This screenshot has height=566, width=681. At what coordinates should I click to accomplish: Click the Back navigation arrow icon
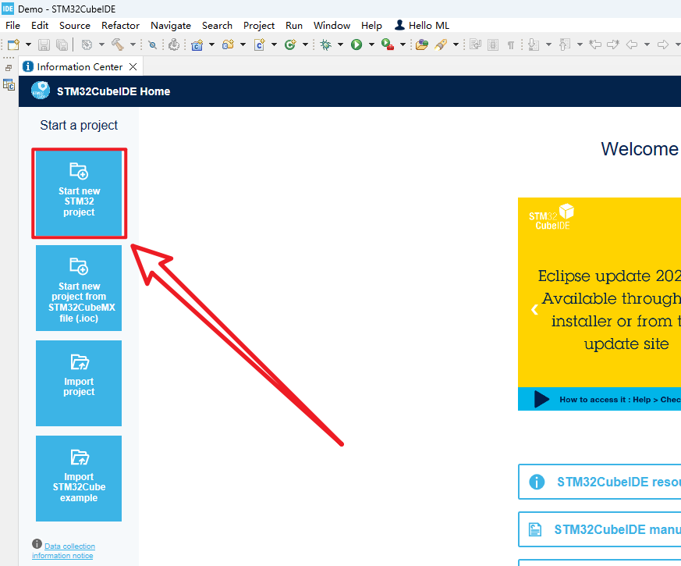click(x=632, y=44)
